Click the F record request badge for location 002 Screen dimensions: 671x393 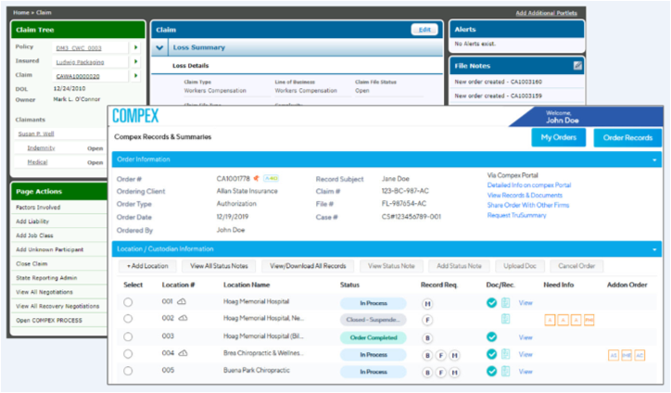pos(427,320)
